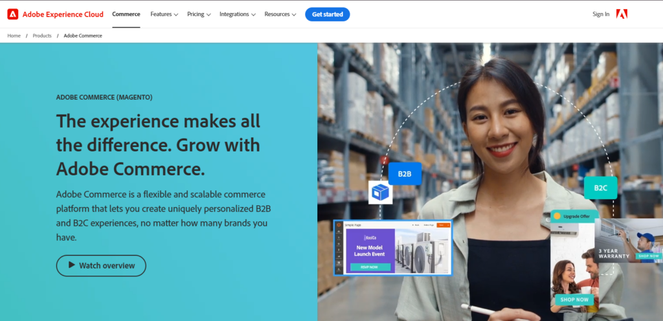Click the blue box package icon

pos(380,192)
